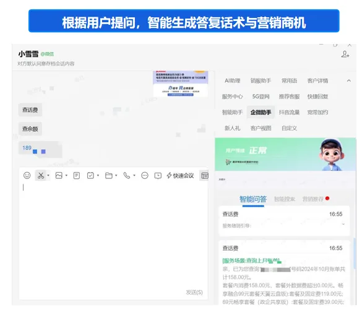The image size is (362, 312).
Task: Open the emoji picker icon
Action: (x=27, y=176)
